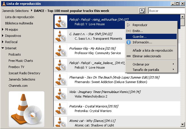Click the thumbnail of My Advice track
Screen dimensions: 186x129
click(61, 50)
